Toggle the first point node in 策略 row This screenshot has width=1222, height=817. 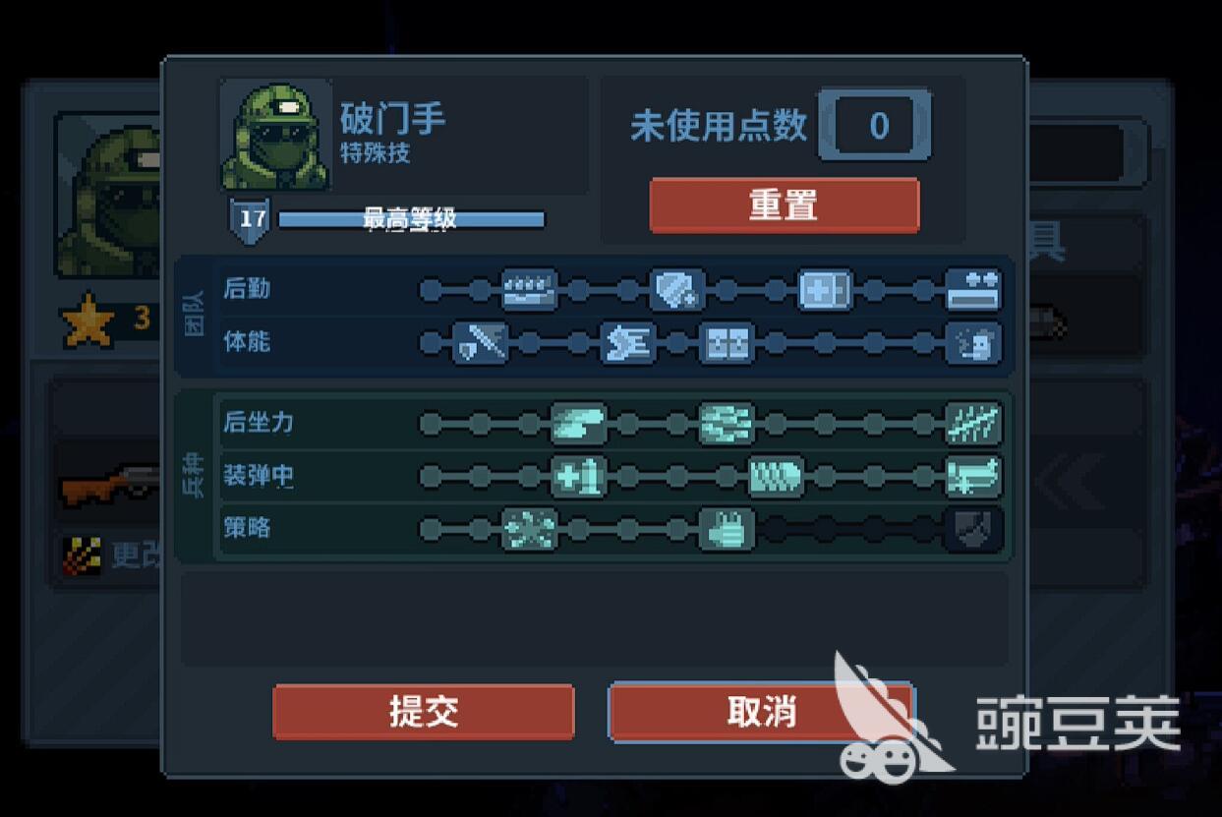point(431,530)
